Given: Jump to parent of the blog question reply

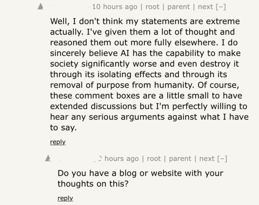Looking at the screenshot, I should pyautogui.click(x=180, y=159).
